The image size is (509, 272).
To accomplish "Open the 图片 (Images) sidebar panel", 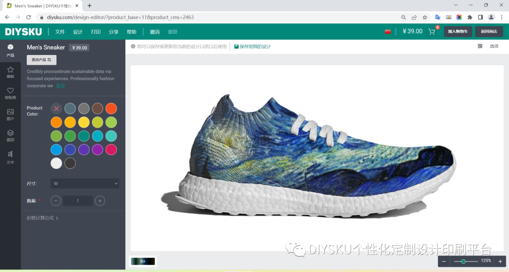I will (x=10, y=115).
